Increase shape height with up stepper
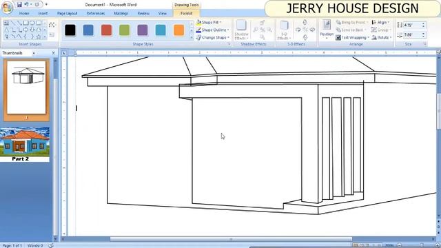 423,23
